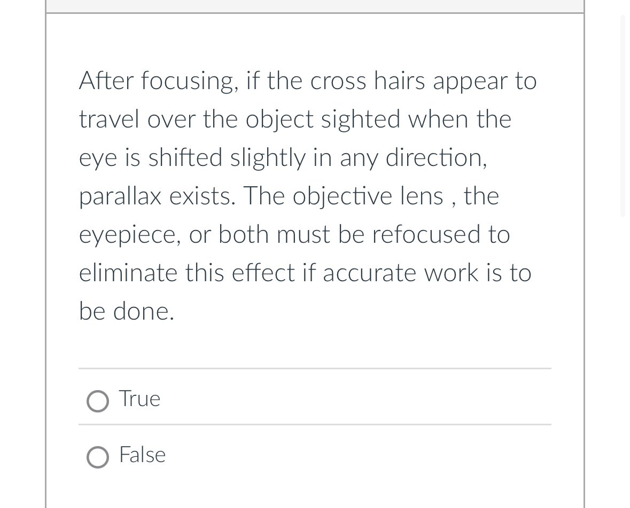
Task: Click the False answer label
Action: (x=142, y=455)
